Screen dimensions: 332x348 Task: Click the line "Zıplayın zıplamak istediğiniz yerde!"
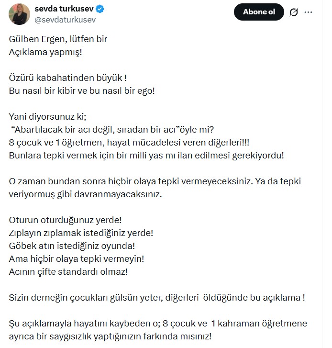(x=81, y=233)
